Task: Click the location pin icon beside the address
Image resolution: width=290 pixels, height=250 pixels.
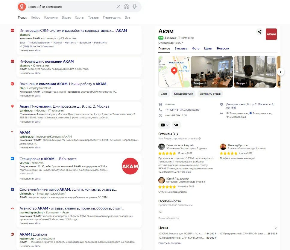Action: 221,104
